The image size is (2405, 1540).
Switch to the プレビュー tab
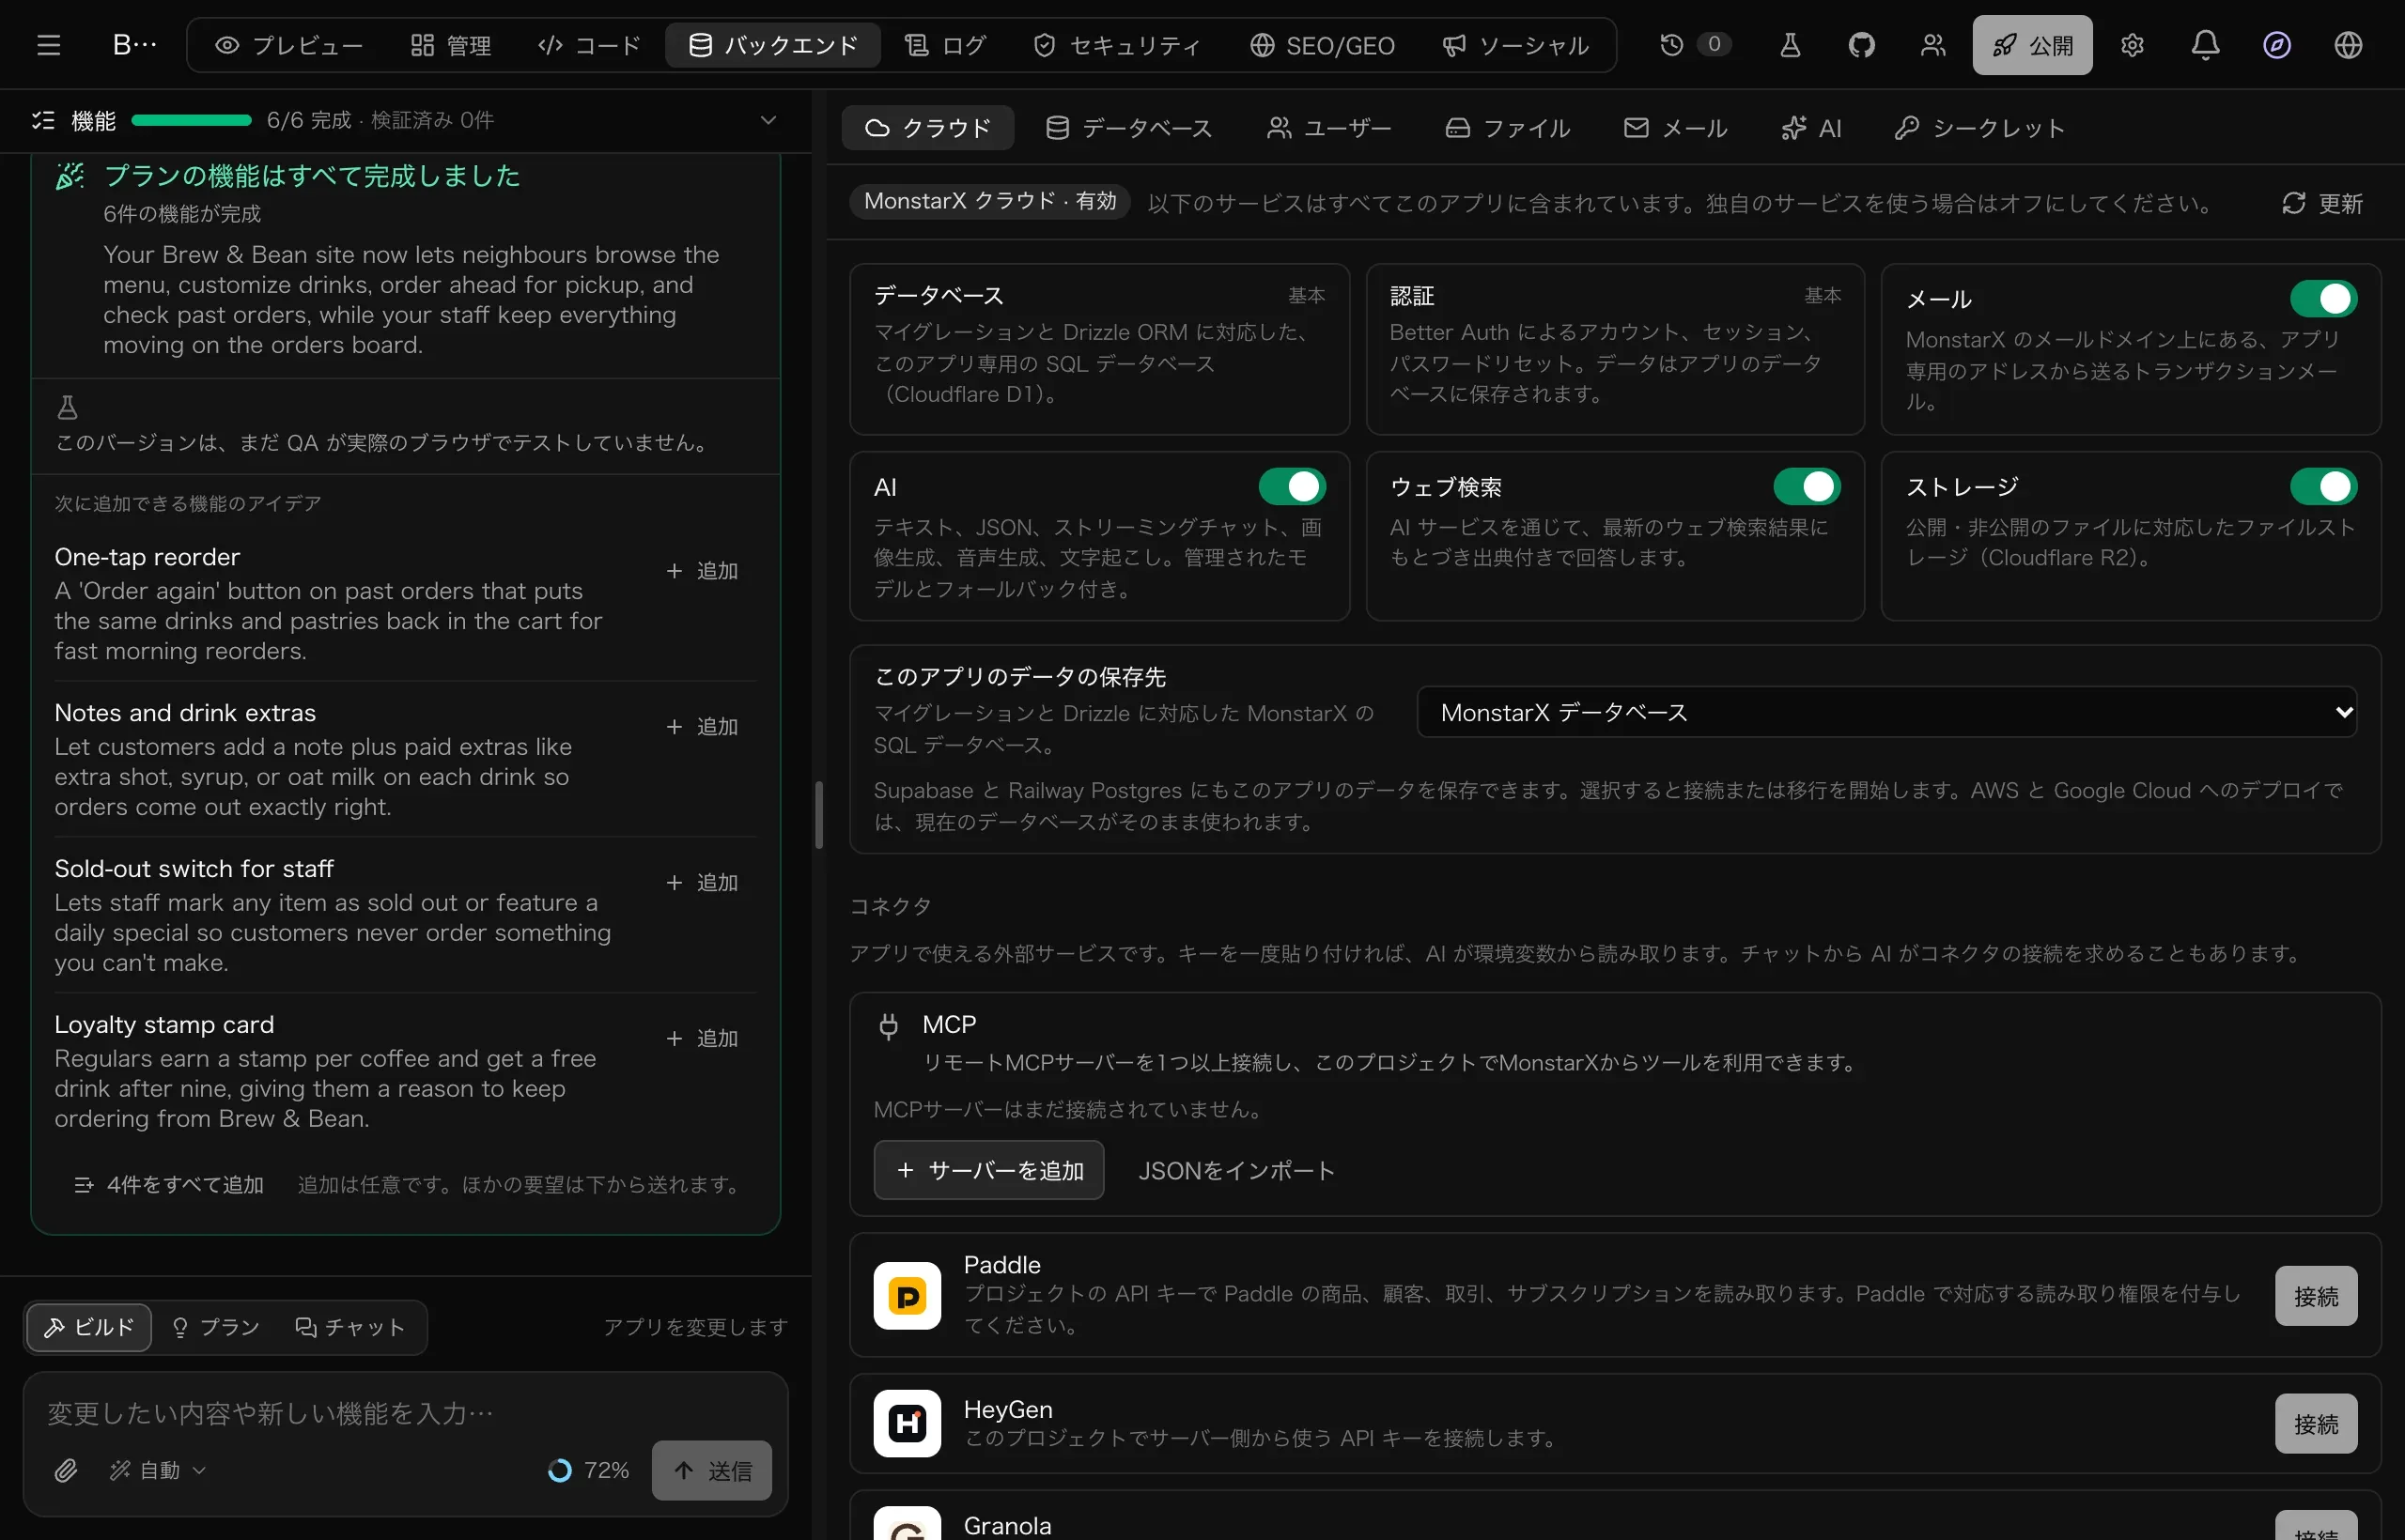pos(289,45)
